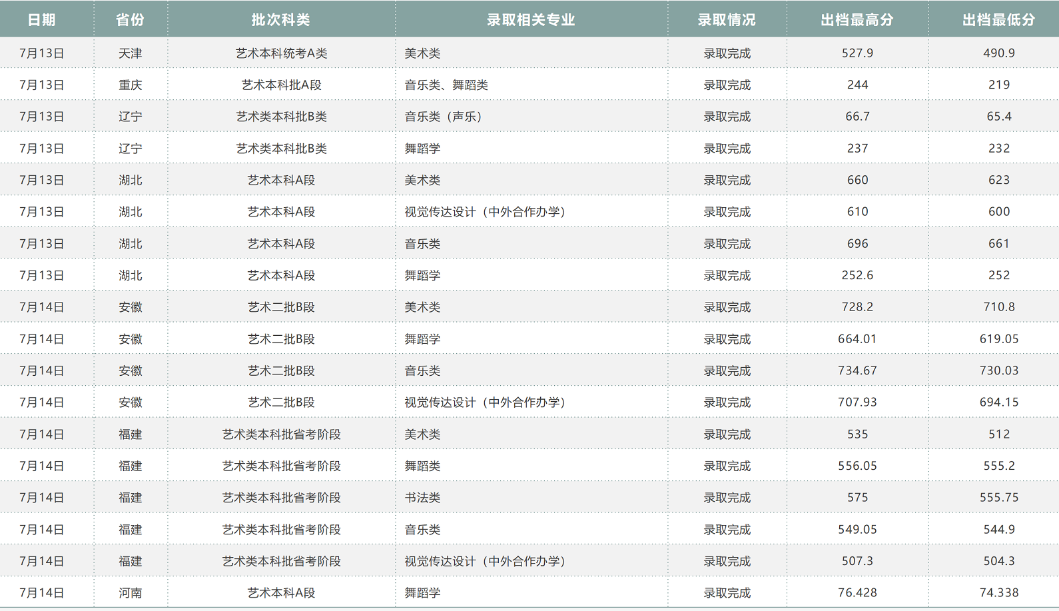Click the score value 710.8
The height and width of the screenshot is (611, 1059).
pos(999,307)
